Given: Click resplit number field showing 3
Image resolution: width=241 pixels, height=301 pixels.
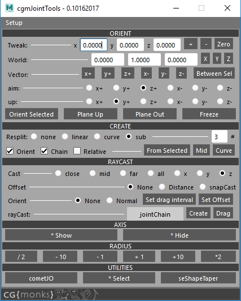Looking at the screenshot, I should 220,137.
